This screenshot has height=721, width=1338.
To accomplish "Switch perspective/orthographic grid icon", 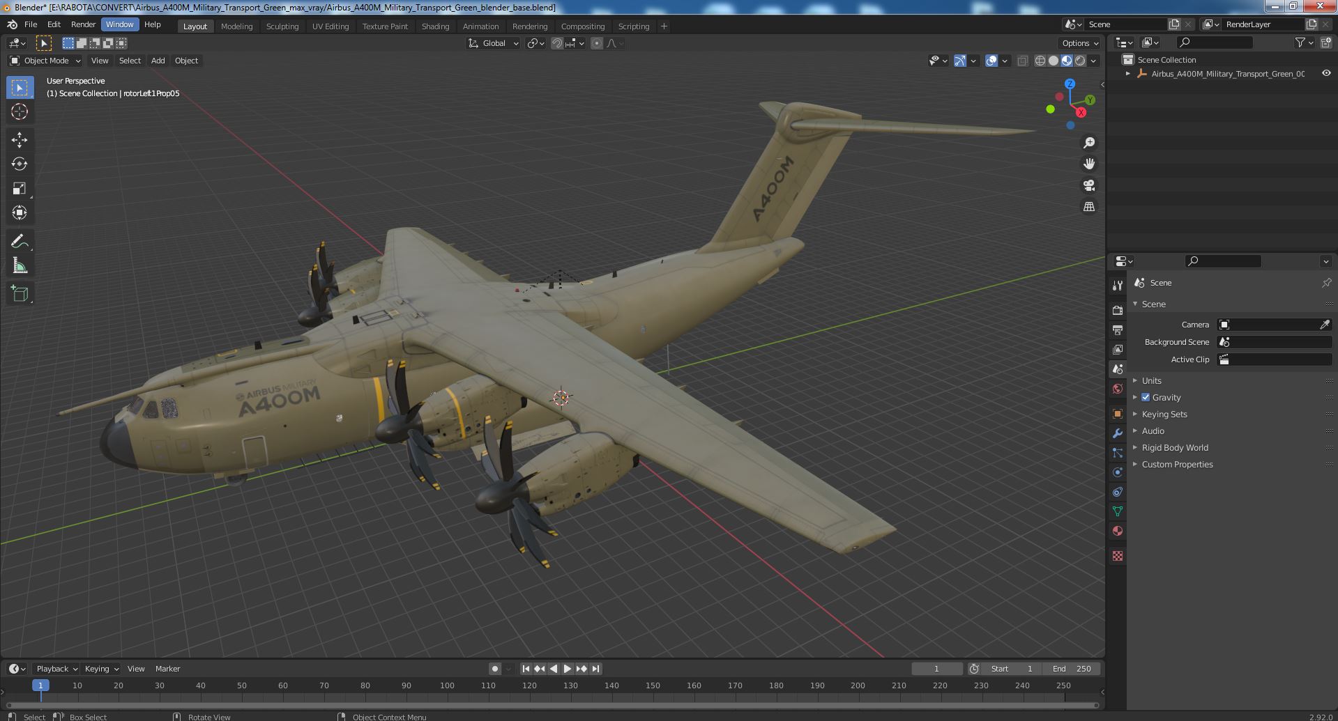I will tap(1088, 207).
